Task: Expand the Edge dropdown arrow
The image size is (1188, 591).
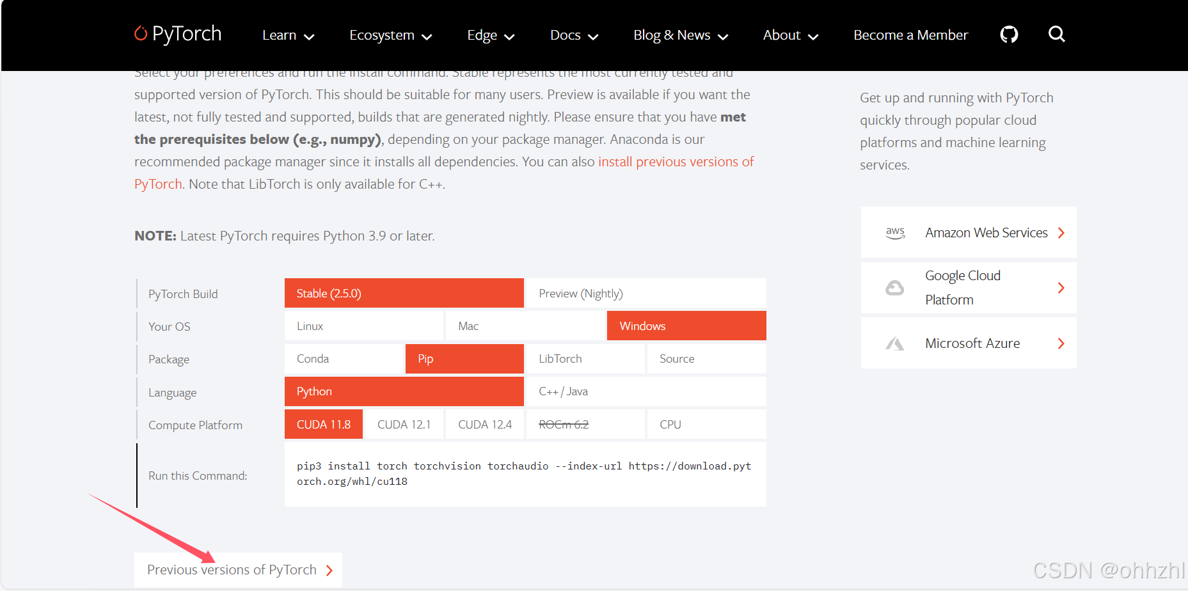Action: [x=509, y=37]
